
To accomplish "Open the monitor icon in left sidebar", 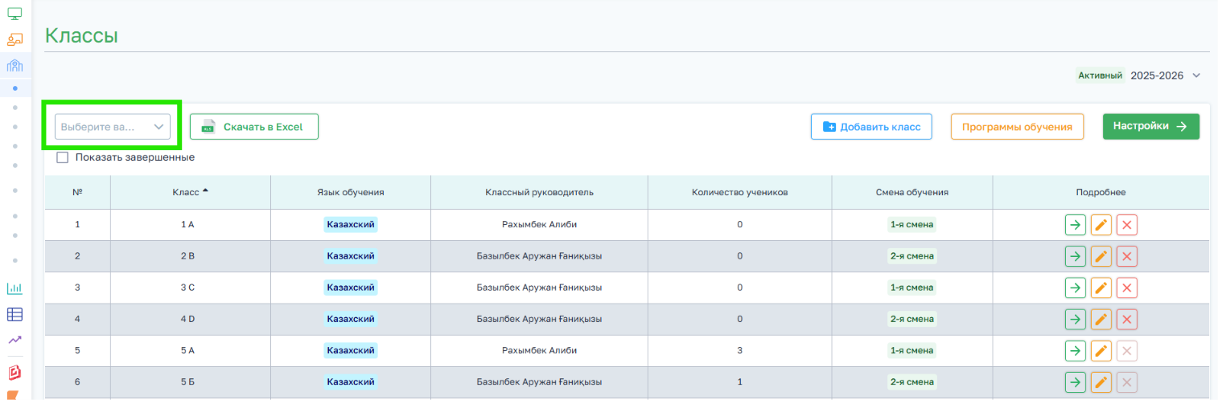I will click(14, 14).
